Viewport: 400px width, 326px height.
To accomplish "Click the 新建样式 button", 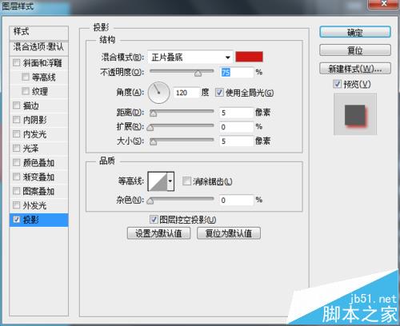I will click(355, 69).
